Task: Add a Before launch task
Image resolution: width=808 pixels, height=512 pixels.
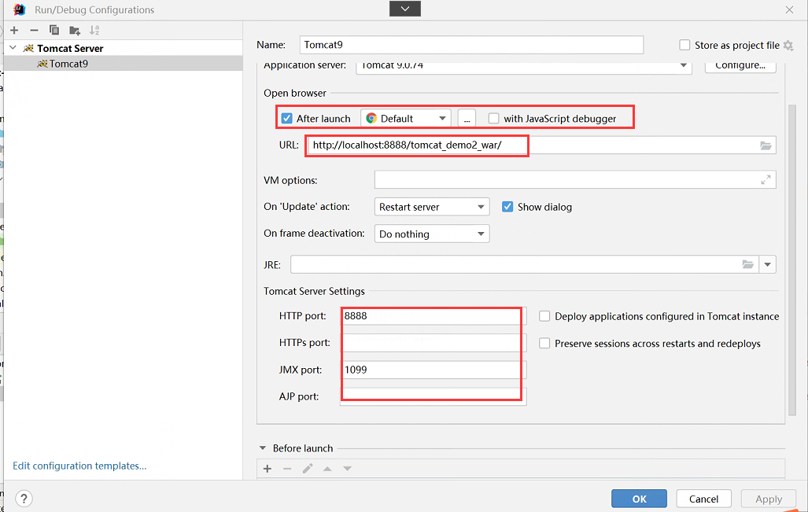Action: pos(267,469)
